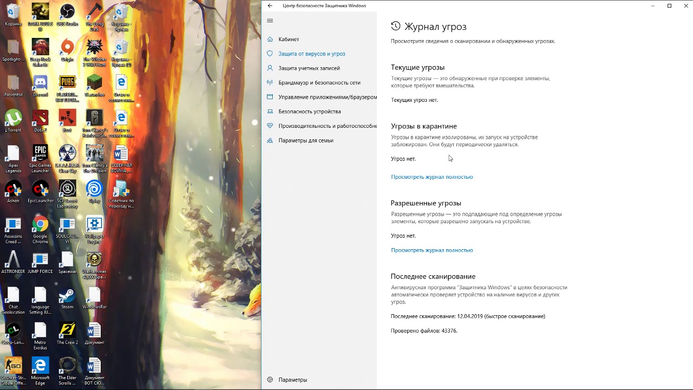Select the Minecraft tlauncher icon

click(x=94, y=86)
